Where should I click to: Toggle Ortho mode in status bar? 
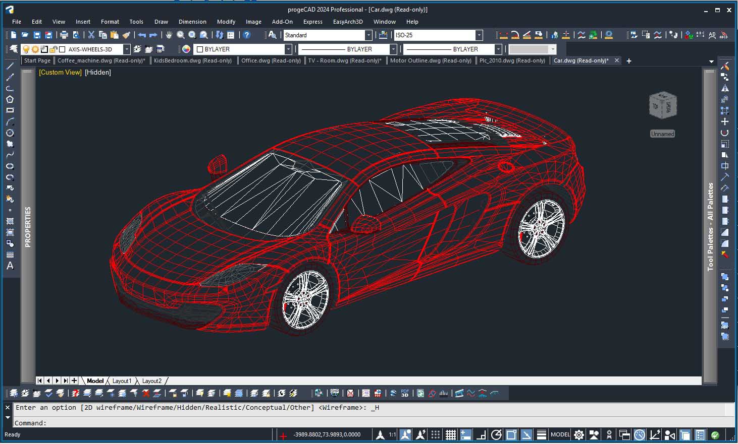pyautogui.click(x=481, y=434)
